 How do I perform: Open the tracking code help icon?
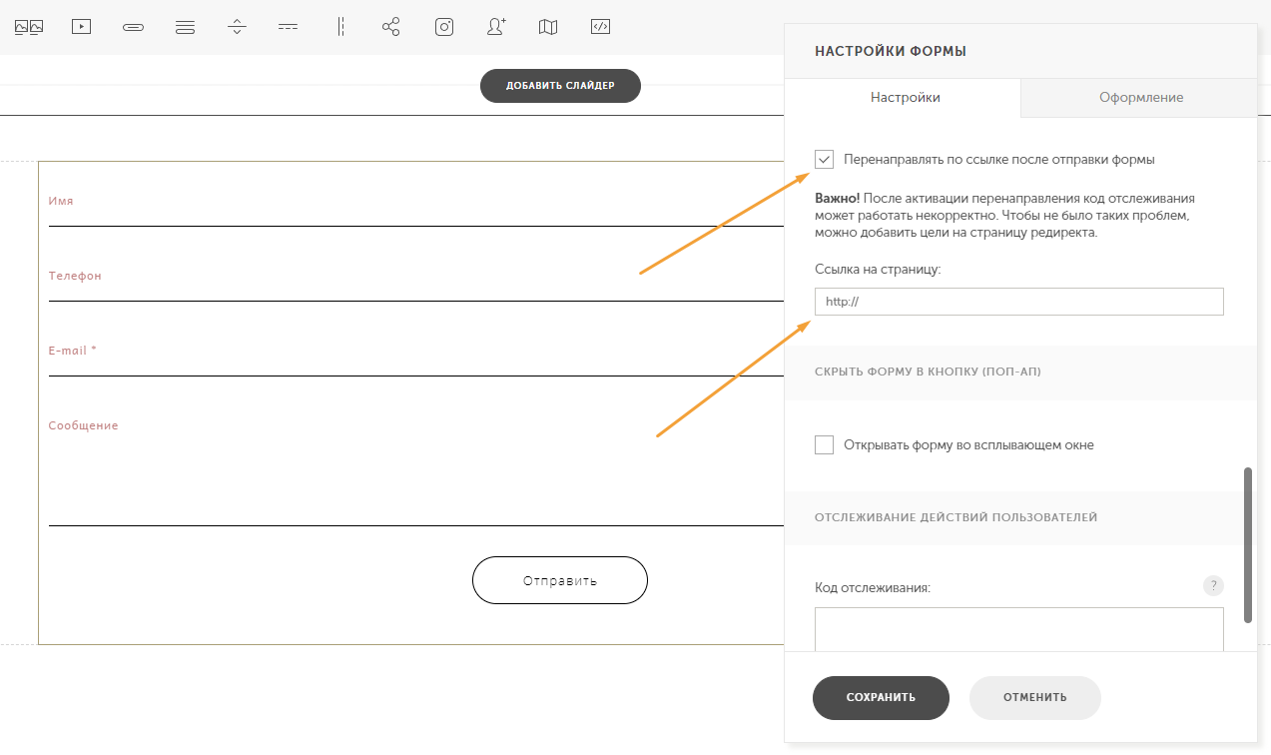(x=1213, y=586)
